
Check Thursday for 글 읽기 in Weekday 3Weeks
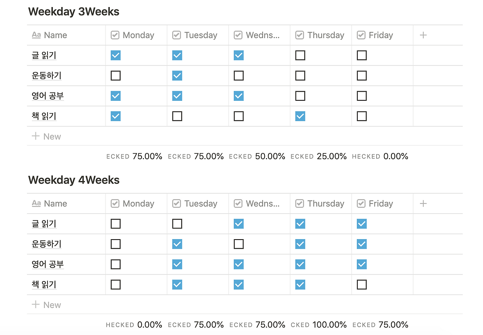[300, 55]
